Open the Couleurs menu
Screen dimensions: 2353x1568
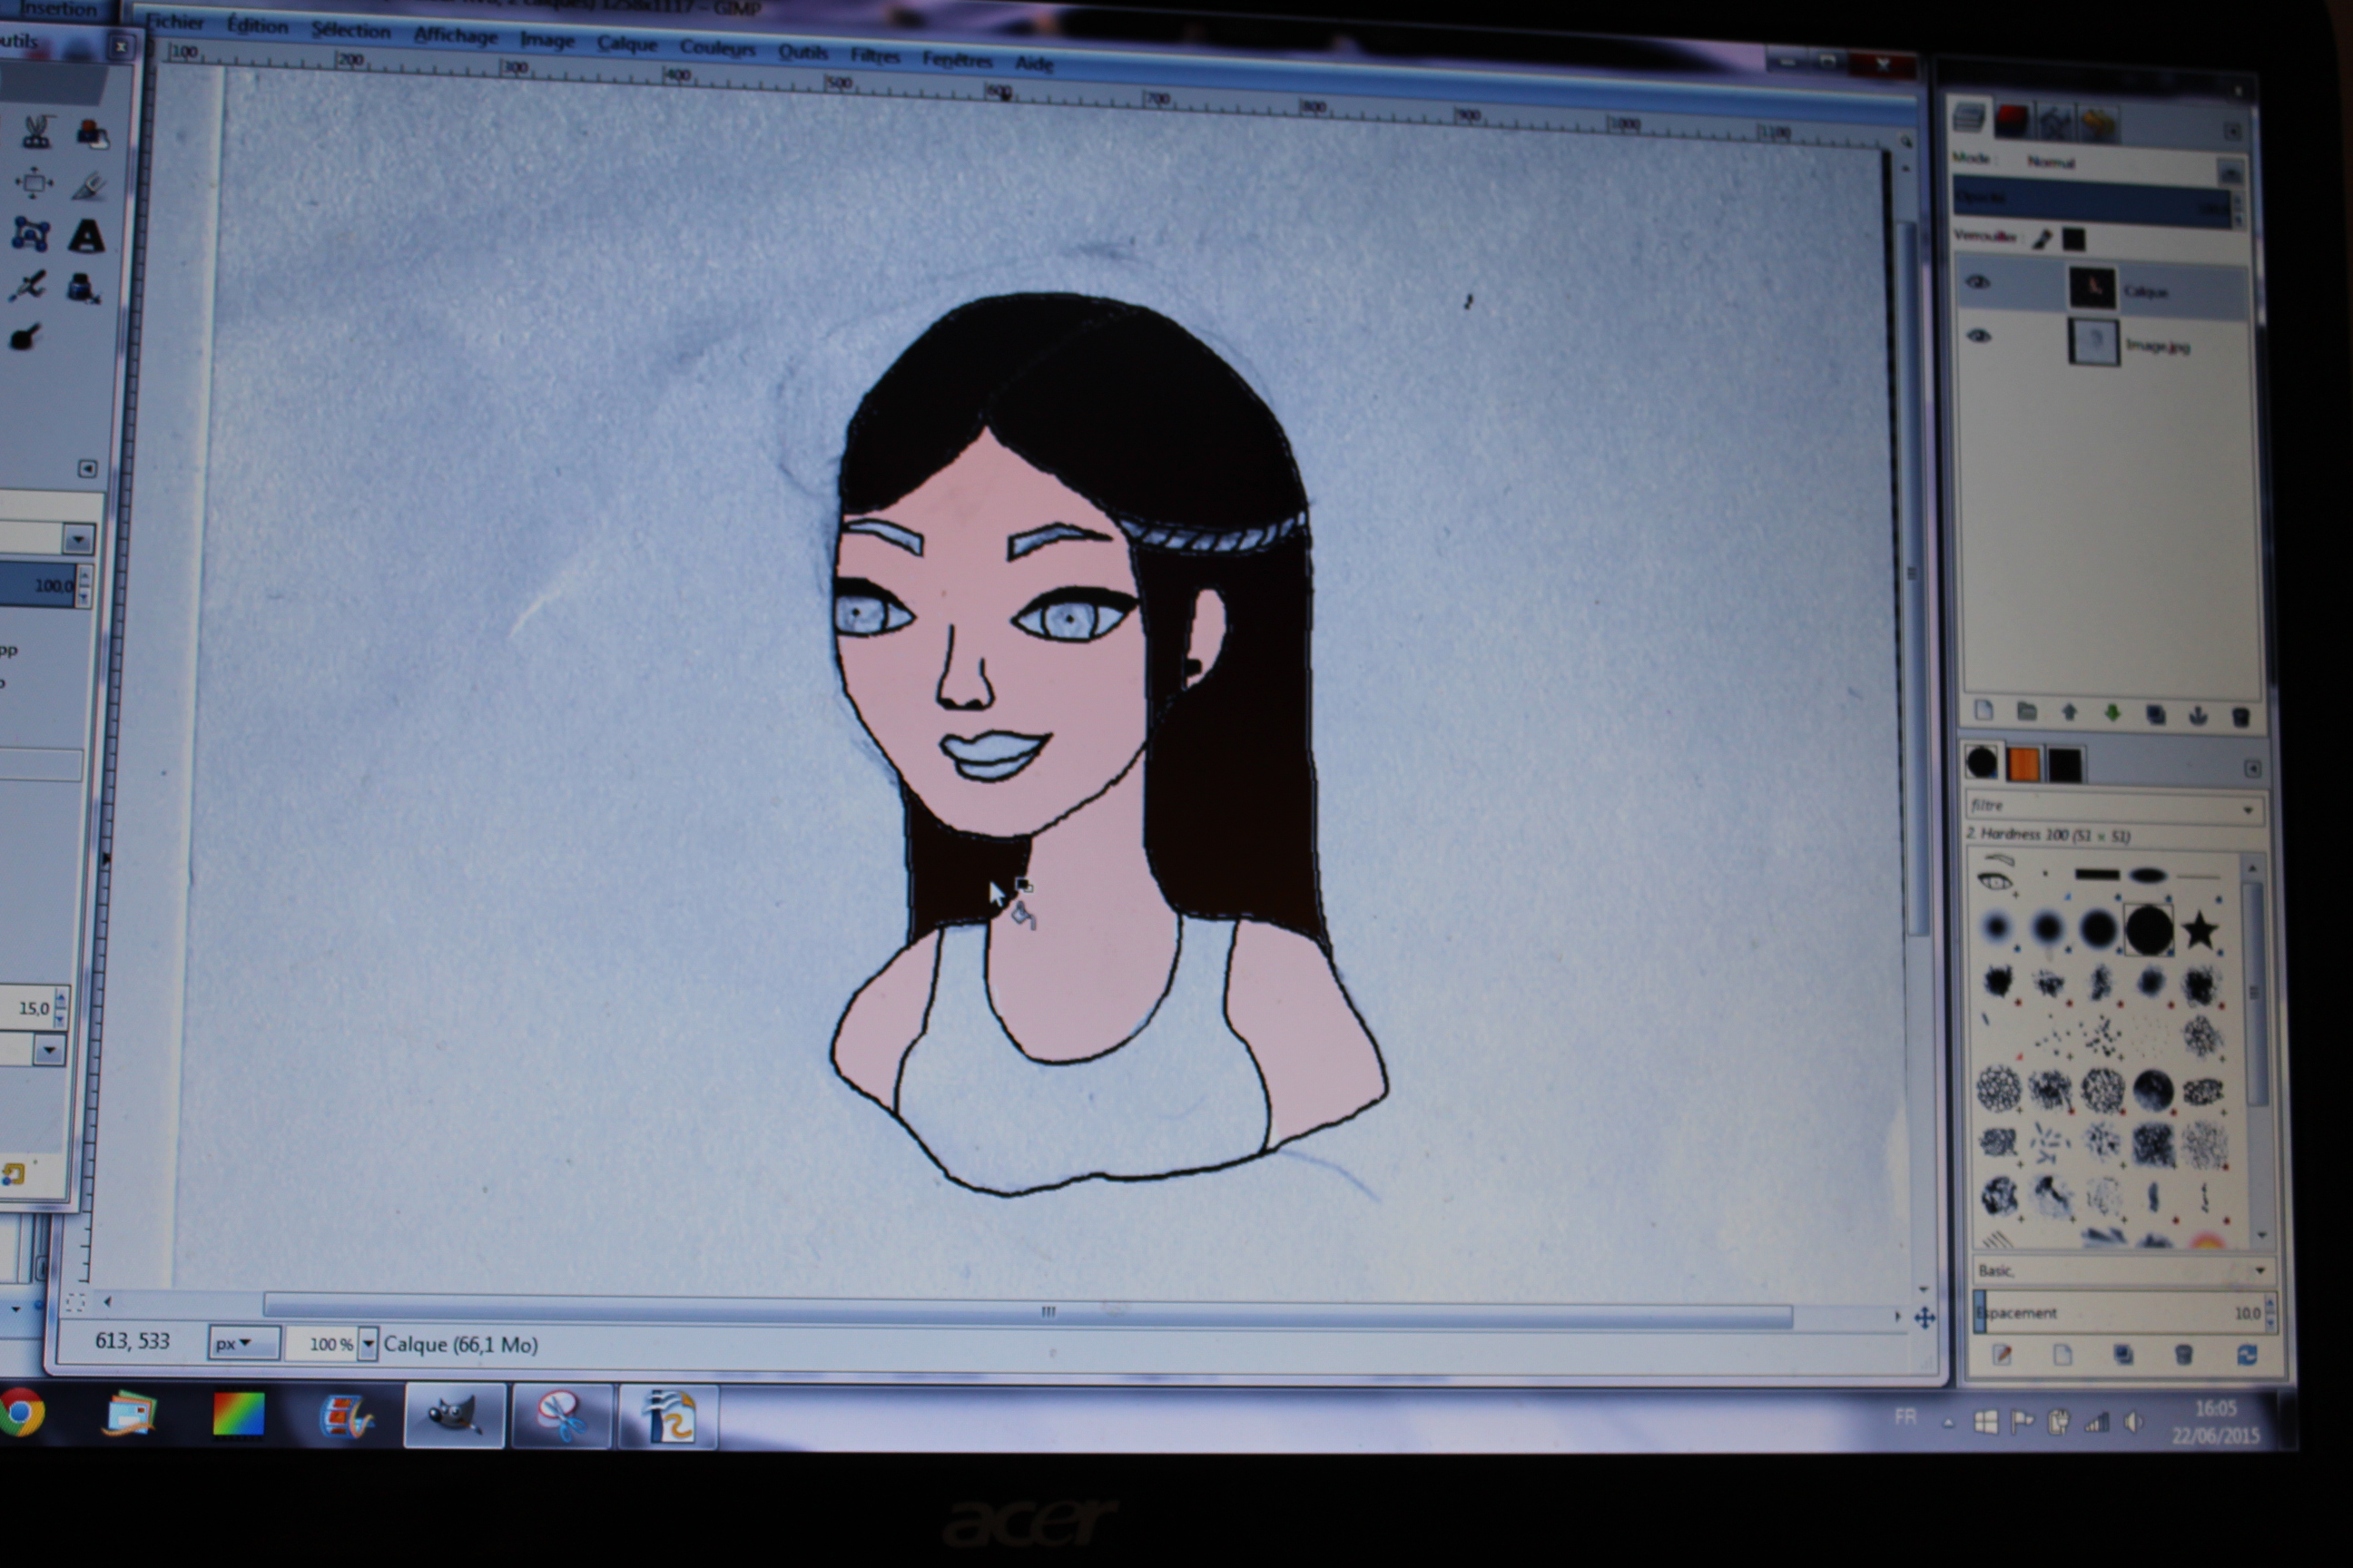pos(717,48)
